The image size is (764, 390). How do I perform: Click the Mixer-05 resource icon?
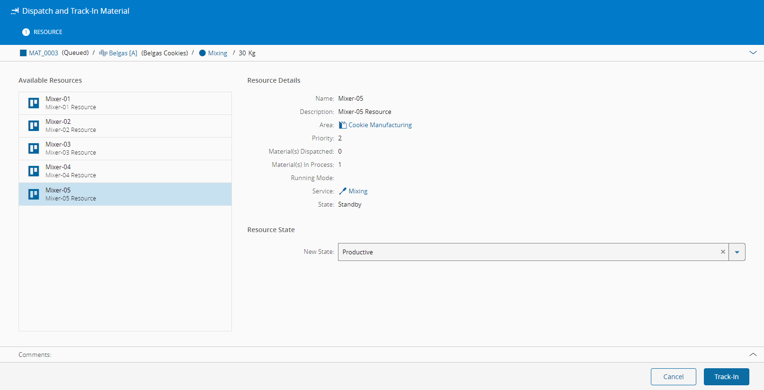click(x=34, y=194)
